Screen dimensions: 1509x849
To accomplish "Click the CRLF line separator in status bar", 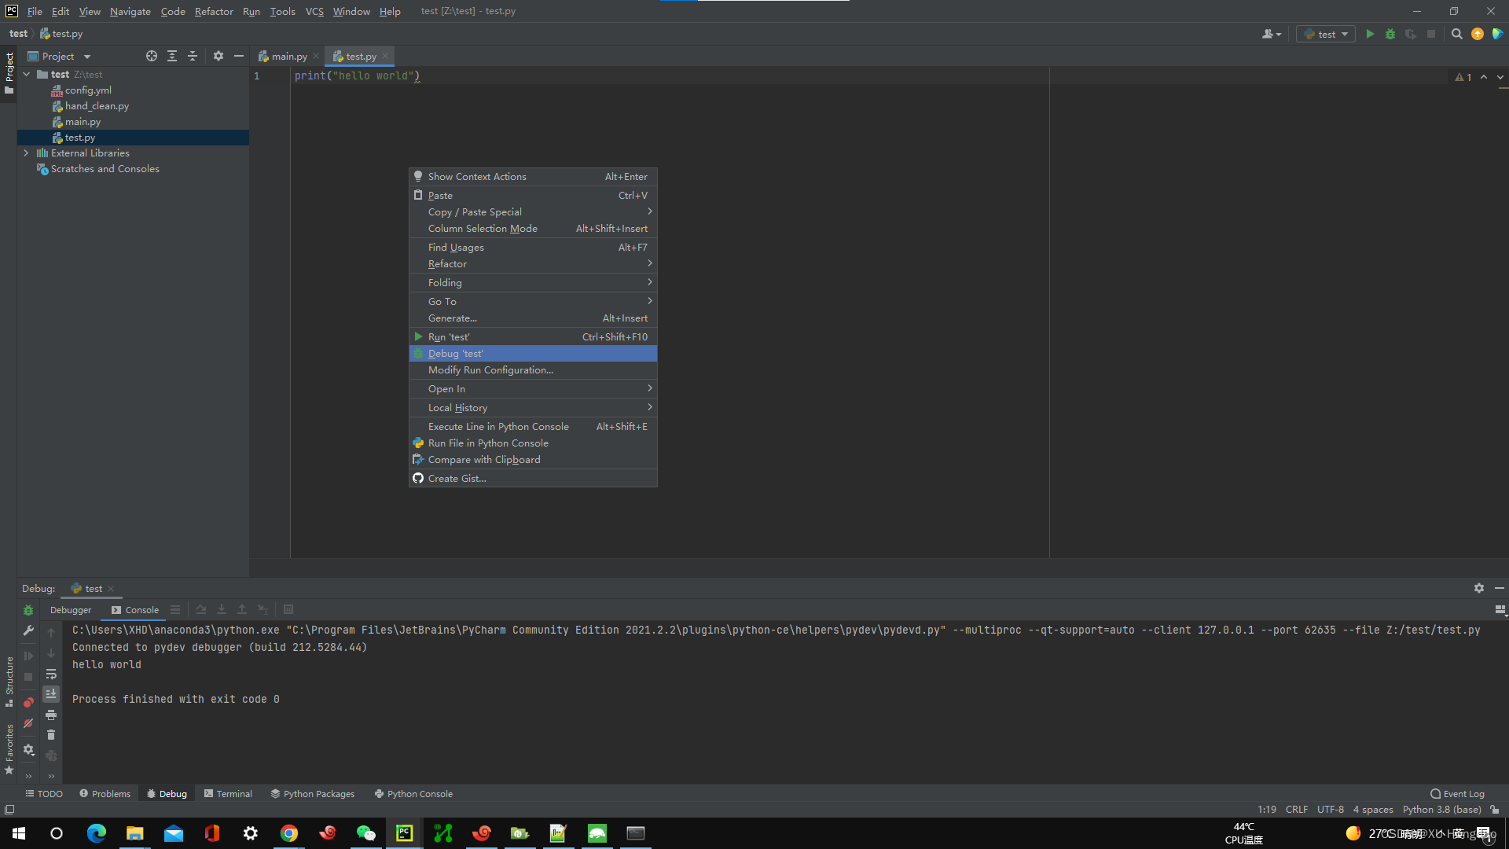I will pos(1297,809).
